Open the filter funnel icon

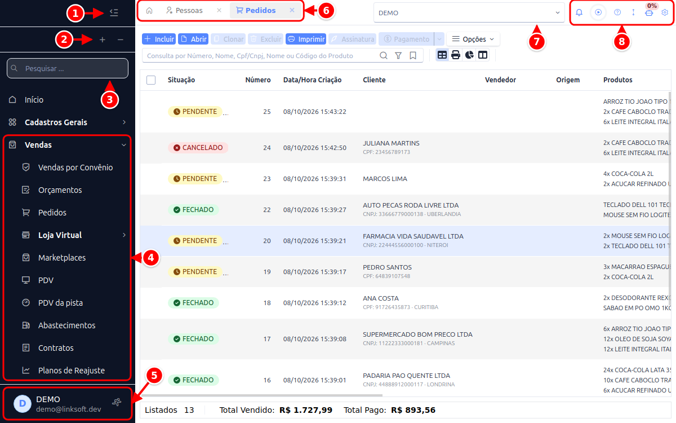point(398,55)
